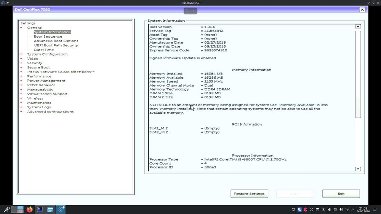The height and width of the screenshot is (214, 381).
Task: Select the Virtualization Support entry
Action: click(x=47, y=94)
